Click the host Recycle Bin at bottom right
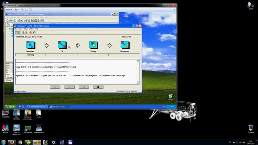 point(251,129)
